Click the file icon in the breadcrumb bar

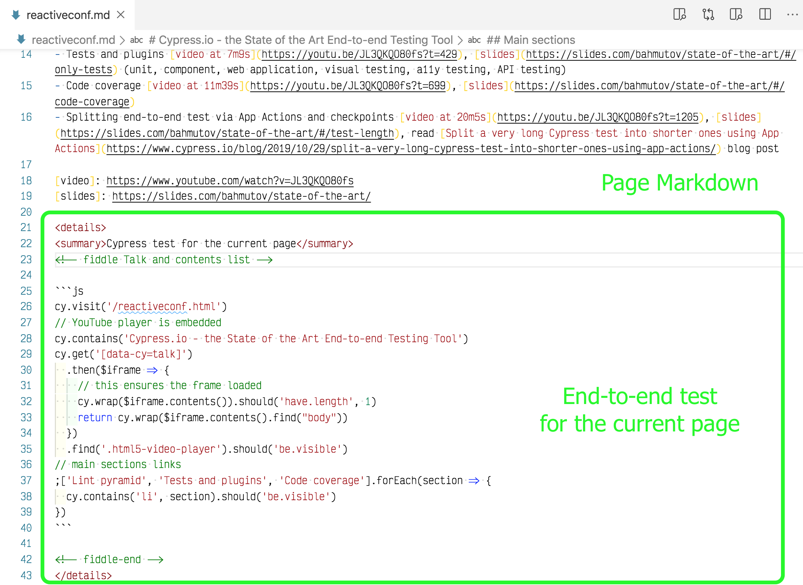21,39
